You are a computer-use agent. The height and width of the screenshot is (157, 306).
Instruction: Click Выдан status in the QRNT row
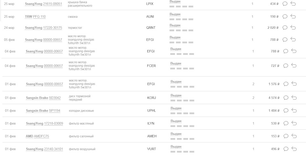pyautogui.click(x=175, y=25)
